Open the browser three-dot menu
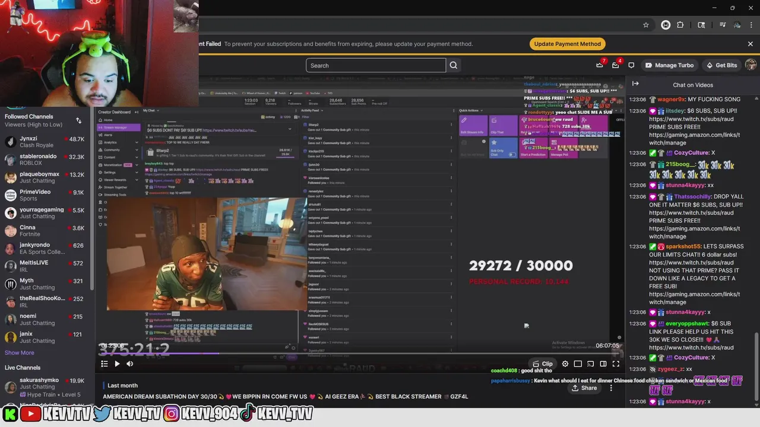 click(751, 25)
